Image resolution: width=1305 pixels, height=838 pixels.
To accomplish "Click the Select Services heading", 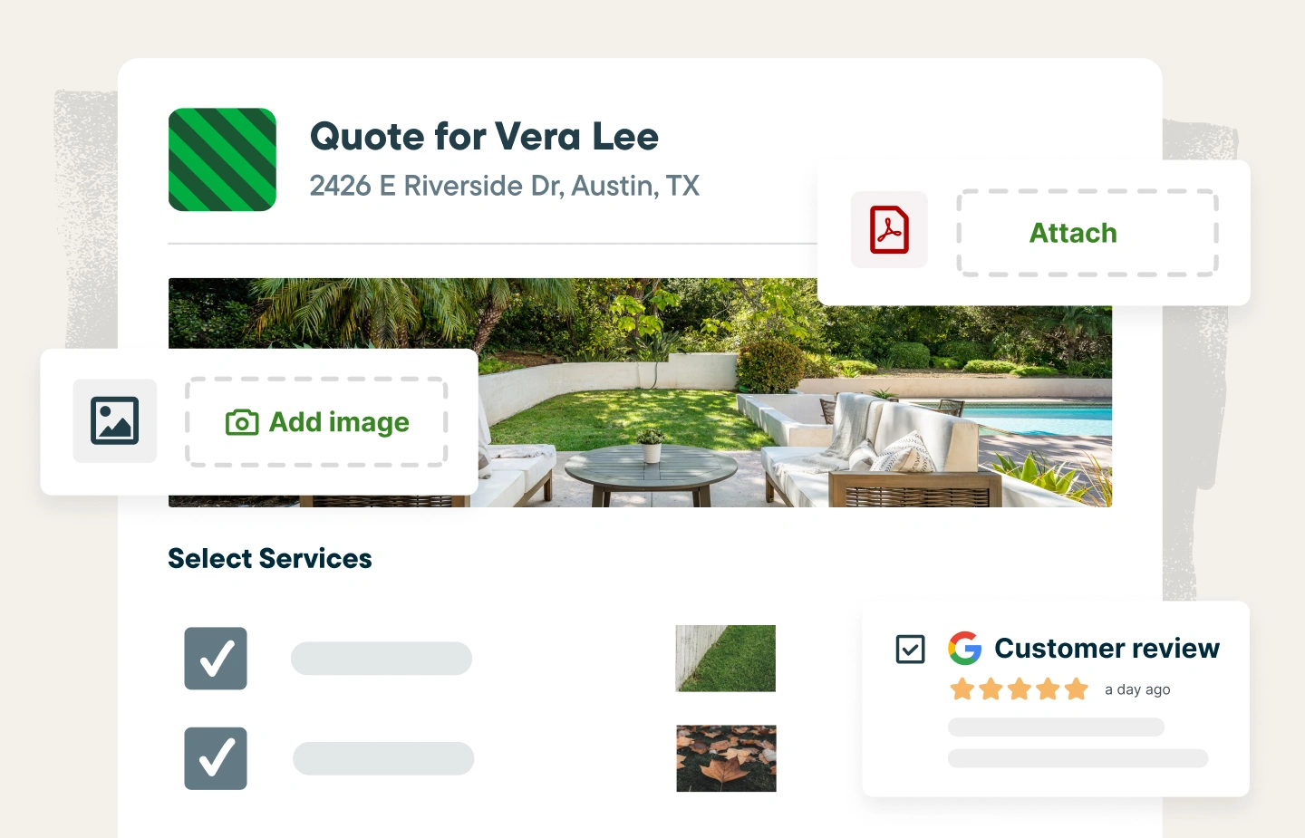I will (270, 559).
